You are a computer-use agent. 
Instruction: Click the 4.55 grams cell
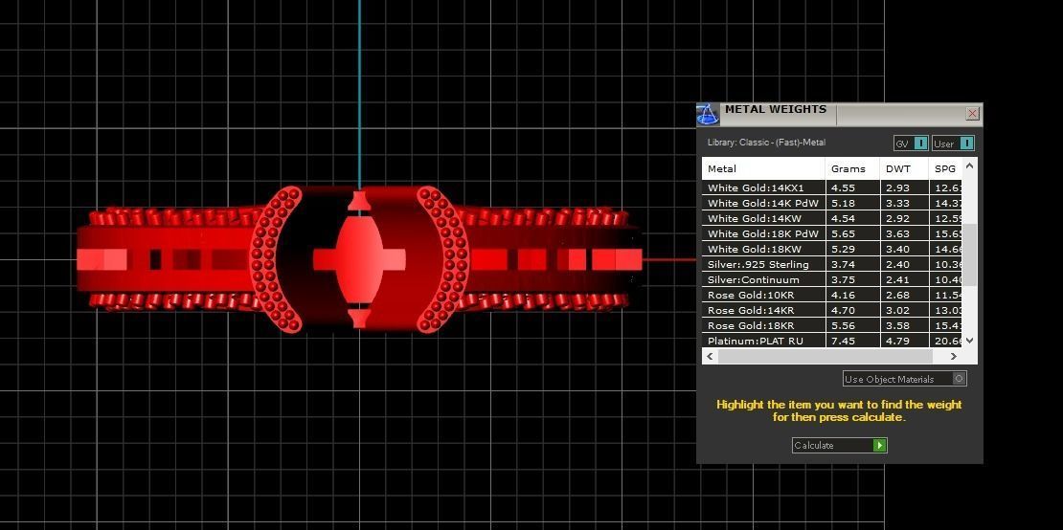(x=853, y=188)
